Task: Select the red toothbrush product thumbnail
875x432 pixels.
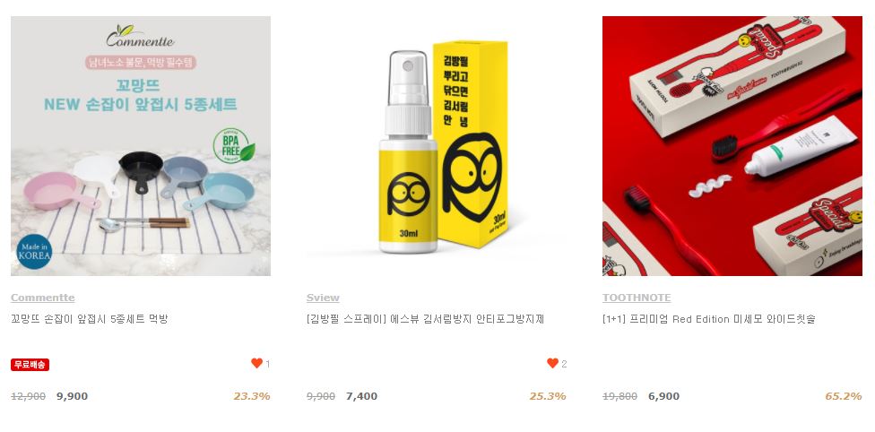Action: pos(732,146)
